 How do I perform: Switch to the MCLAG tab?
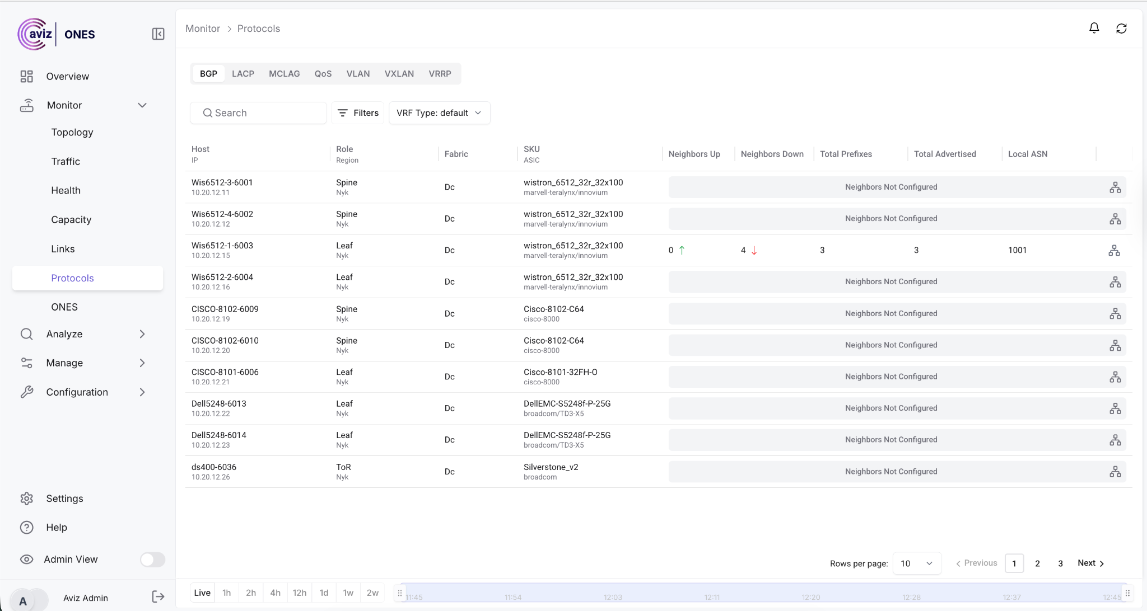pyautogui.click(x=284, y=74)
